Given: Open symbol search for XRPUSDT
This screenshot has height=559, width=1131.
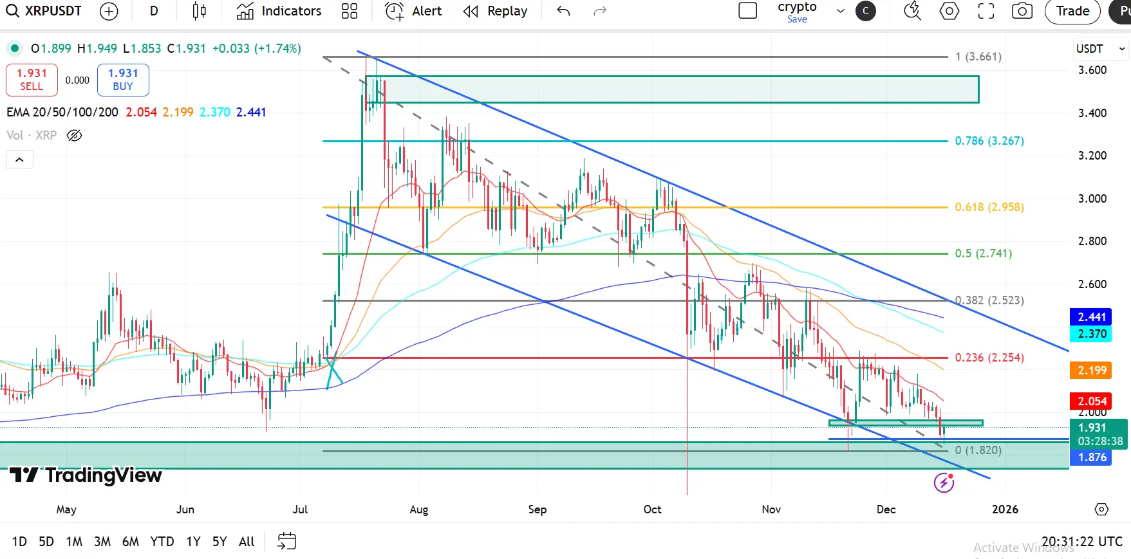Looking at the screenshot, I should (44, 11).
